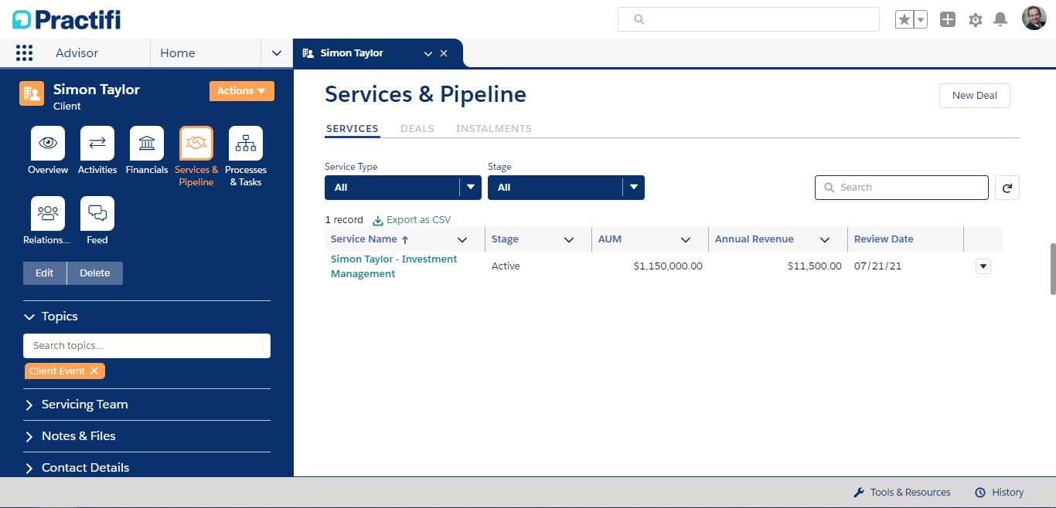Open the Service Name column menu chevron

462,240
